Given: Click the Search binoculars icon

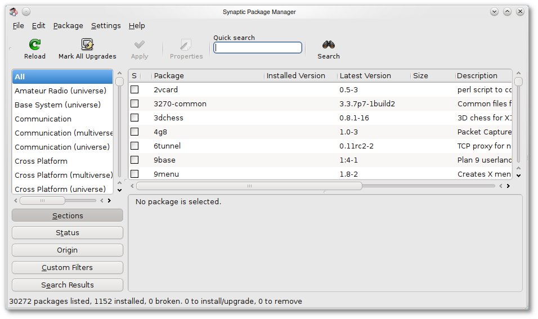Looking at the screenshot, I should [328, 44].
